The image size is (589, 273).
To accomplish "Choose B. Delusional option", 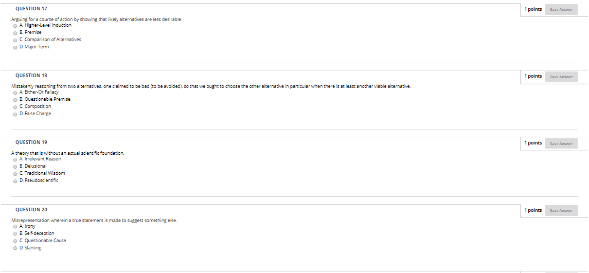I will [x=15, y=167].
